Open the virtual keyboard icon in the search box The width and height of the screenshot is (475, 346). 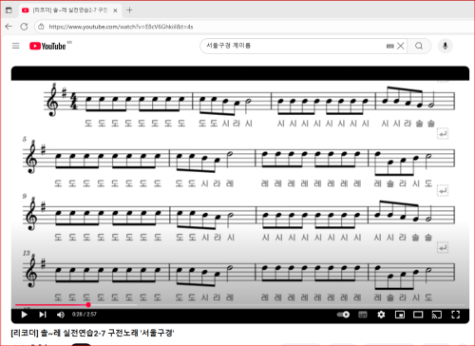(390, 47)
